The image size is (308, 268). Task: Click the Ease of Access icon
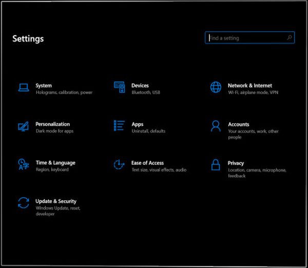[x=119, y=164]
